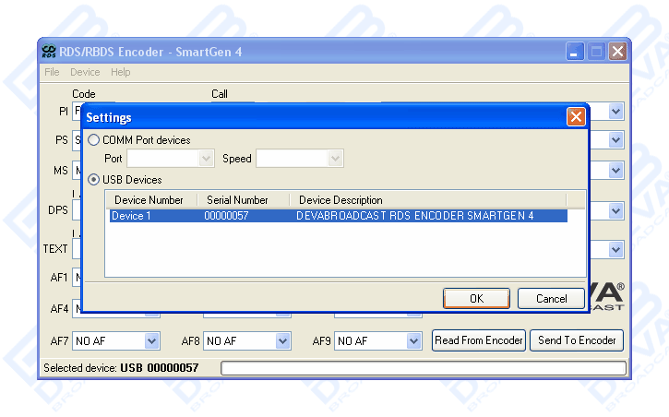
Task: Select the COMM Port devices radio button
Action: [x=95, y=140]
